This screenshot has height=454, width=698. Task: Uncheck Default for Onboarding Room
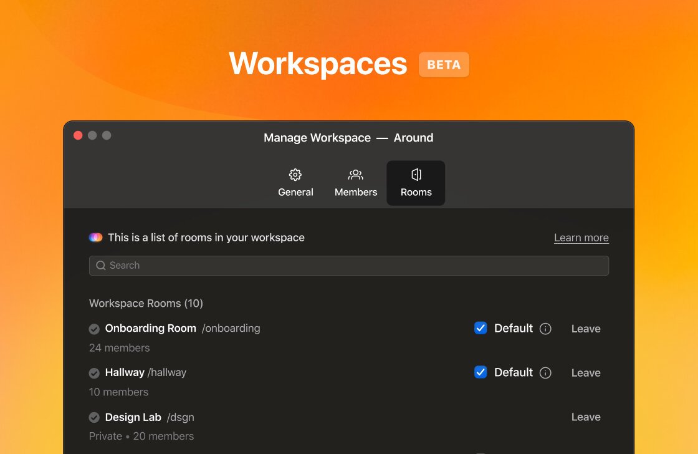click(x=480, y=328)
